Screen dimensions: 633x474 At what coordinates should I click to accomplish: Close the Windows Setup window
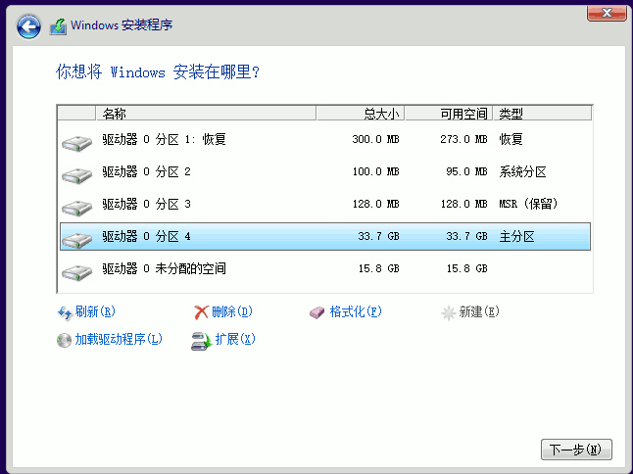(x=607, y=13)
